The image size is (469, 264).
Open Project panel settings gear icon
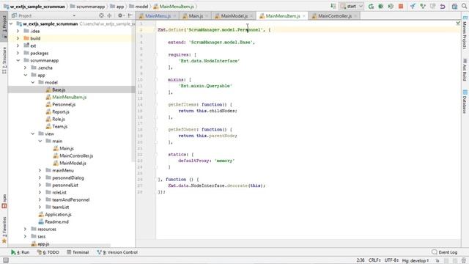click(x=120, y=15)
